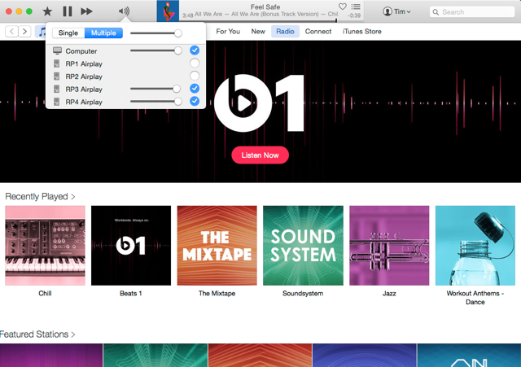This screenshot has width=521, height=367.
Task: Click the search magnifier icon
Action: (x=436, y=12)
